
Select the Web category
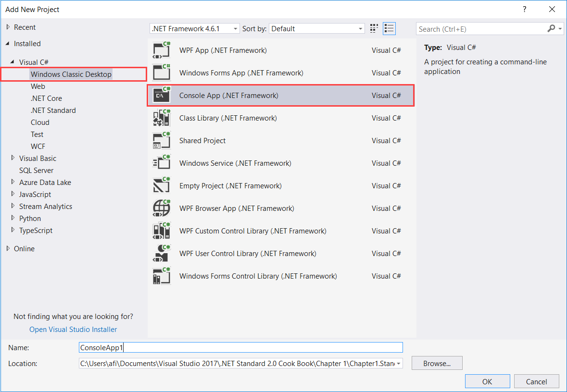click(x=38, y=86)
